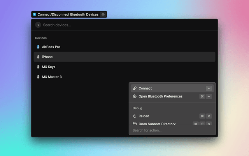249x156 pixels.
Task: Click the Reload circular arrow icon
Action: pos(135,116)
